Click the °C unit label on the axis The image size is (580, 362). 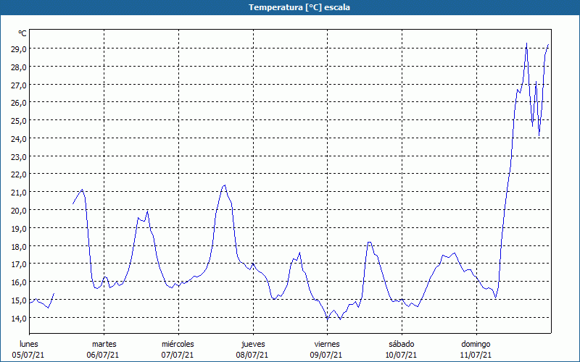(x=22, y=33)
